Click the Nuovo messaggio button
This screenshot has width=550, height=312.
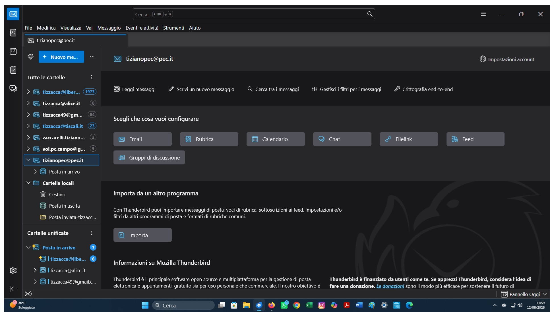pyautogui.click(x=61, y=57)
